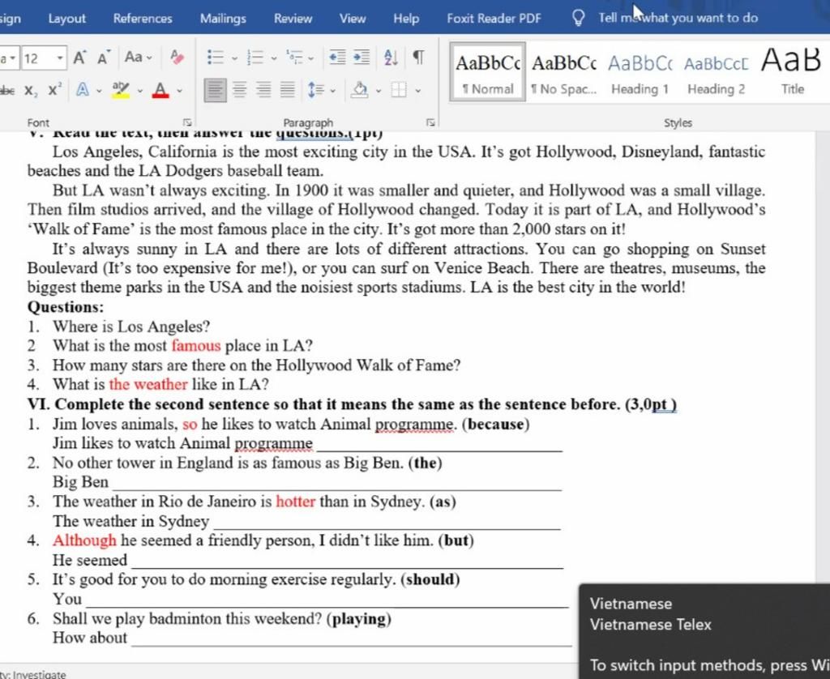This screenshot has width=830, height=679.
Task: Expand the Borders dropdown arrow
Action: coord(418,91)
